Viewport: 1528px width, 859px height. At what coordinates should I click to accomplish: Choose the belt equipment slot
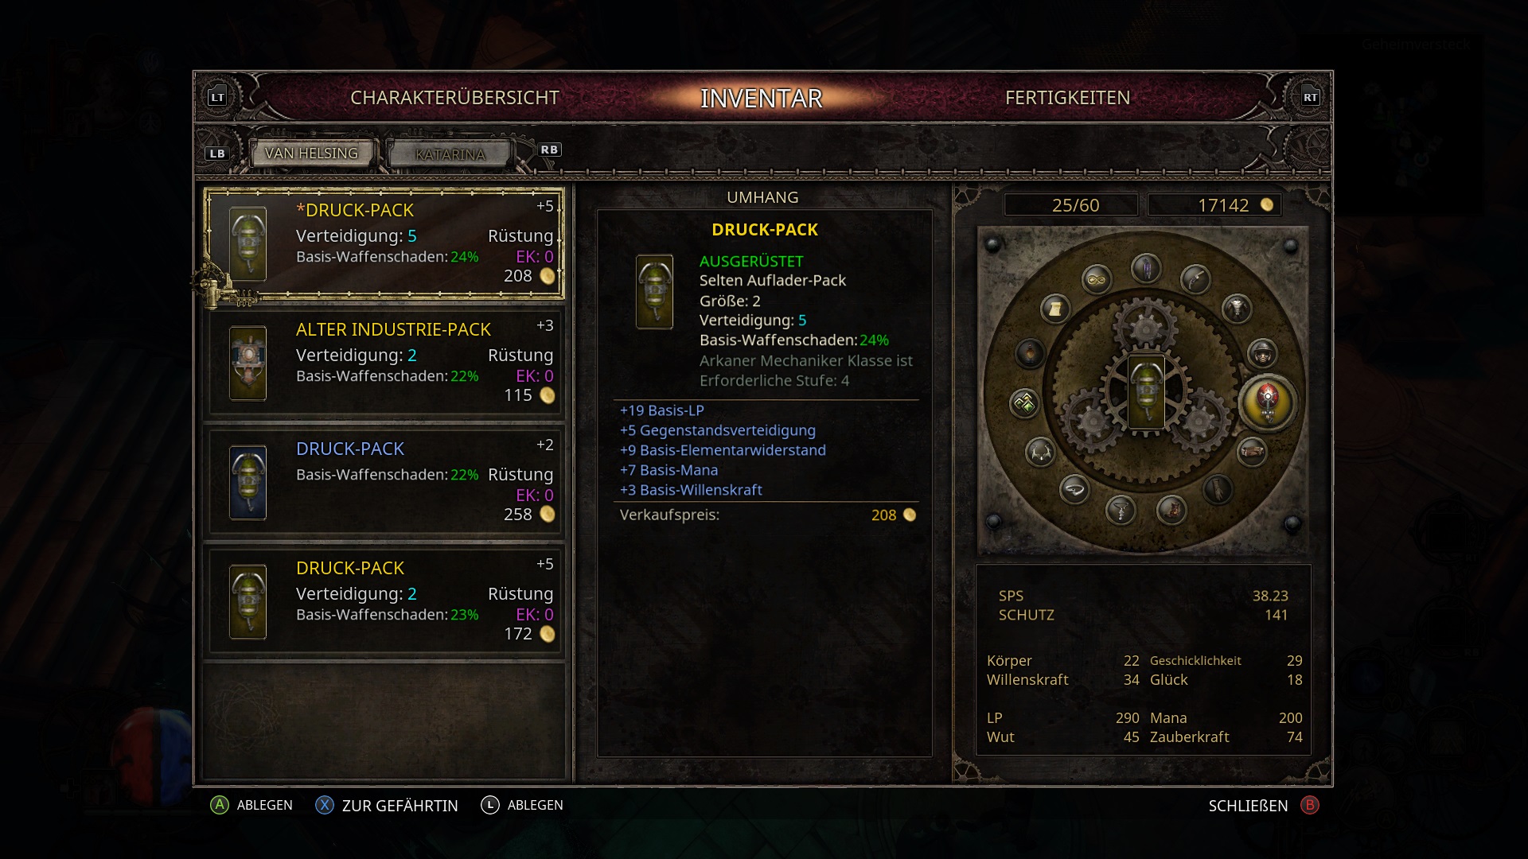point(1252,452)
